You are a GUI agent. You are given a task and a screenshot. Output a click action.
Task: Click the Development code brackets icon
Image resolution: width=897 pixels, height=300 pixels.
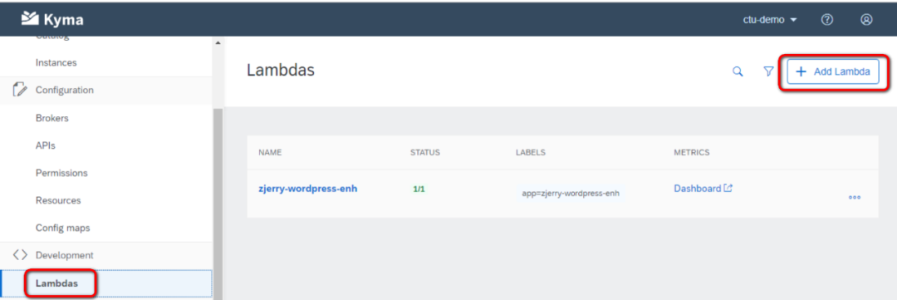tap(19, 255)
